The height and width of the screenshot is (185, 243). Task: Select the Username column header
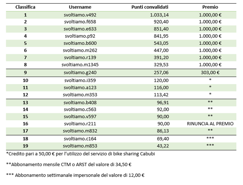80,7
